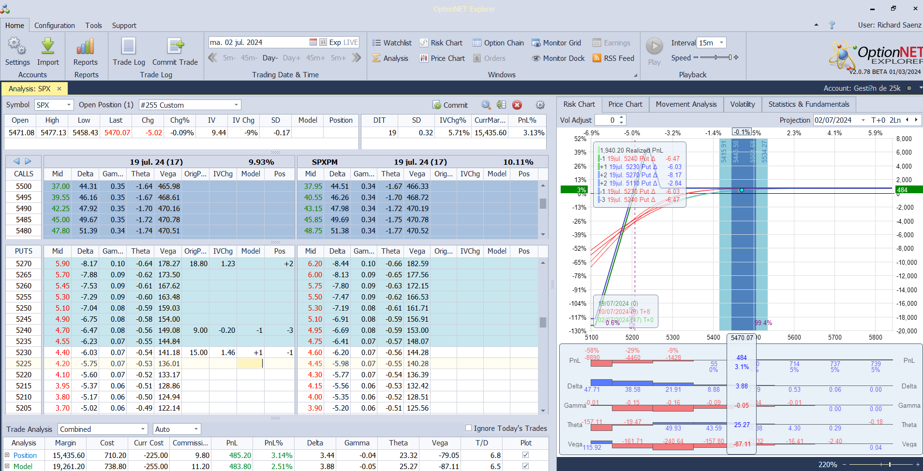Switch to the Movement Analysis tab

click(x=686, y=104)
